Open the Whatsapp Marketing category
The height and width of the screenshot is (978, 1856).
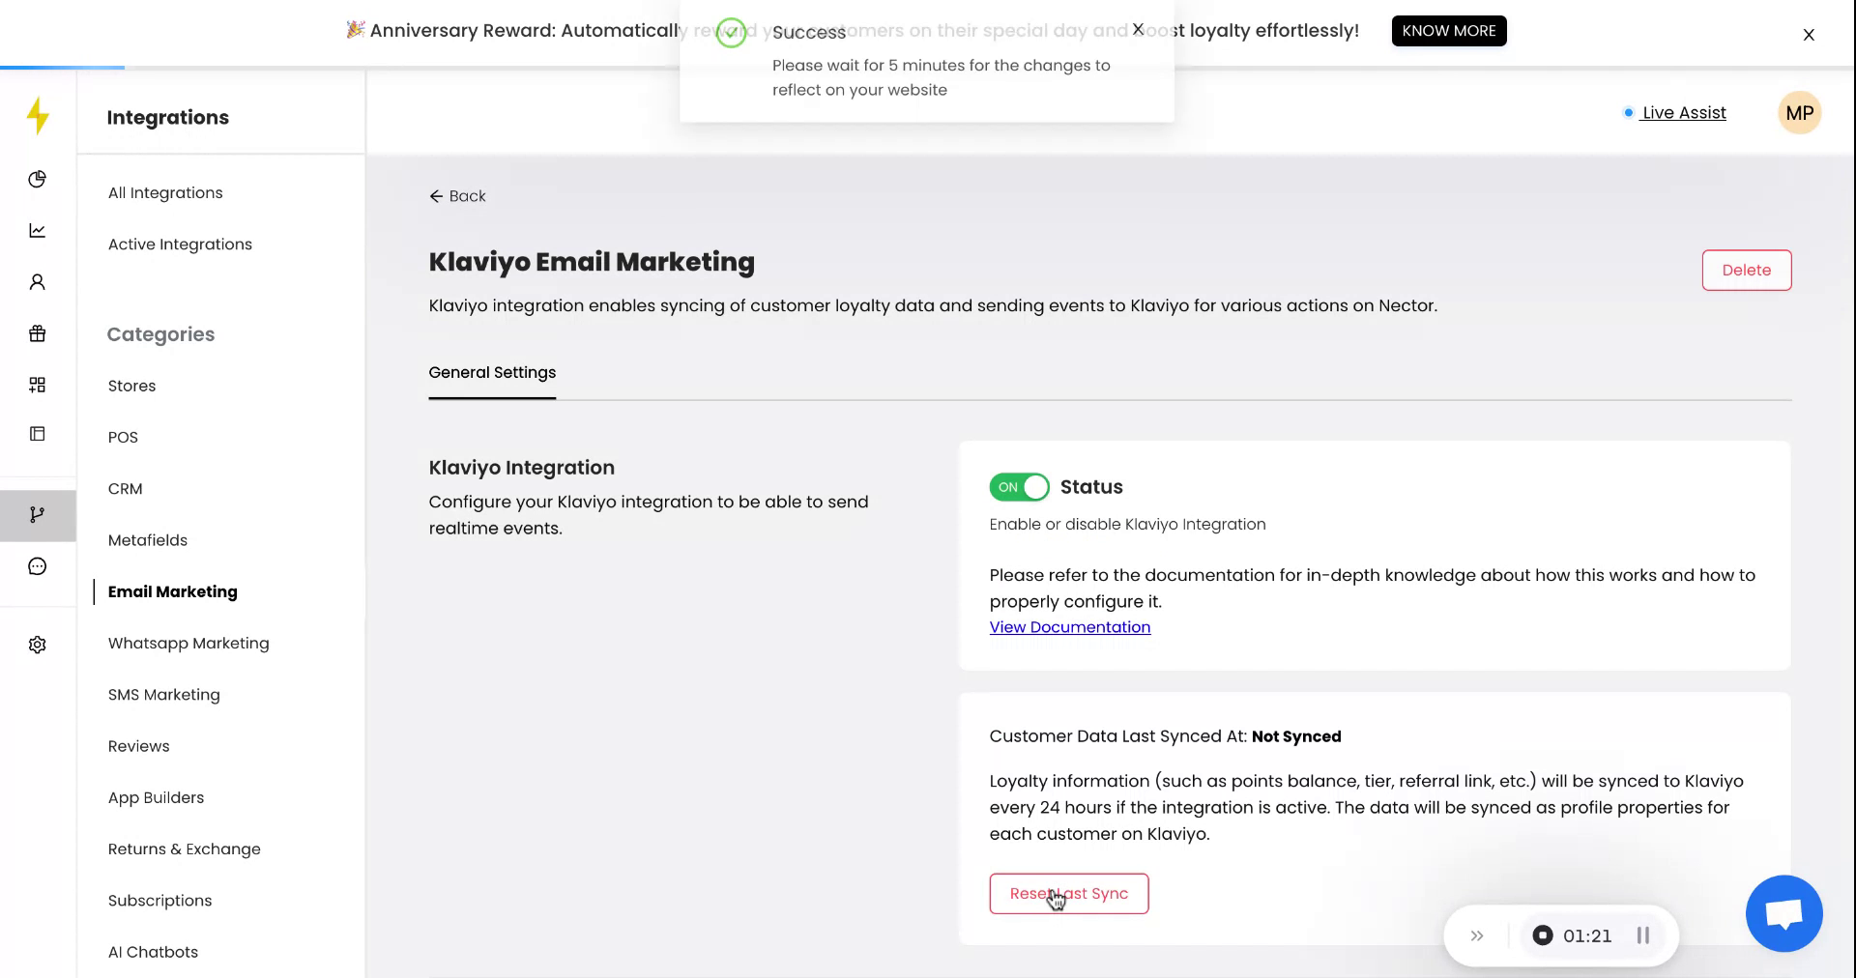188,644
